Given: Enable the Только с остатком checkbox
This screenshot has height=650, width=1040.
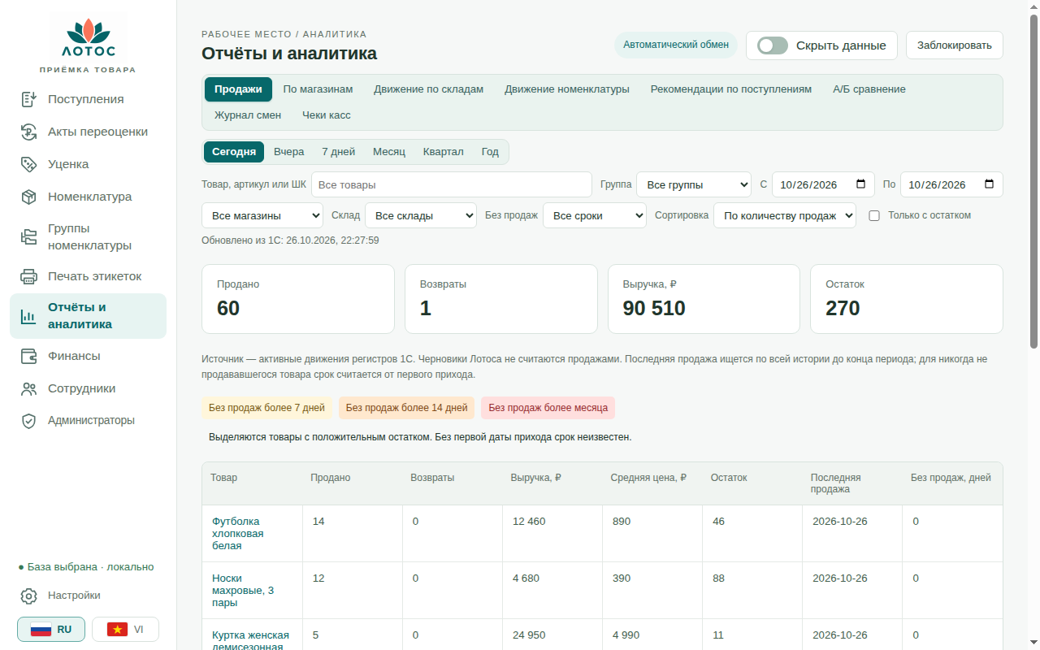Looking at the screenshot, I should pyautogui.click(x=874, y=215).
